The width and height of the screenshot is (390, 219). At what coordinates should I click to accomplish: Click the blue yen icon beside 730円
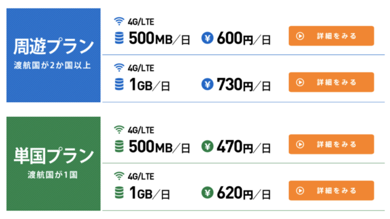207,84
